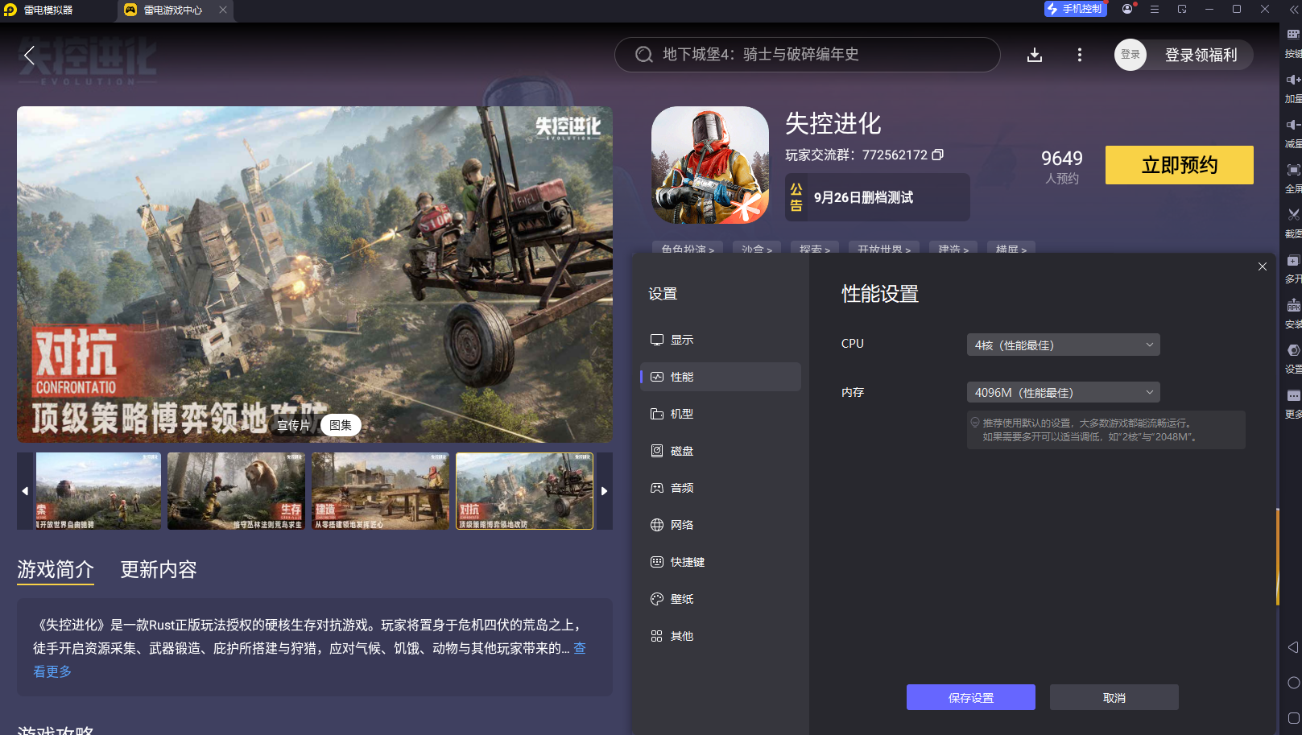Viewport: 1302px width, 735px height.
Task: Open the 音频 audio settings
Action: pyautogui.click(x=721, y=488)
